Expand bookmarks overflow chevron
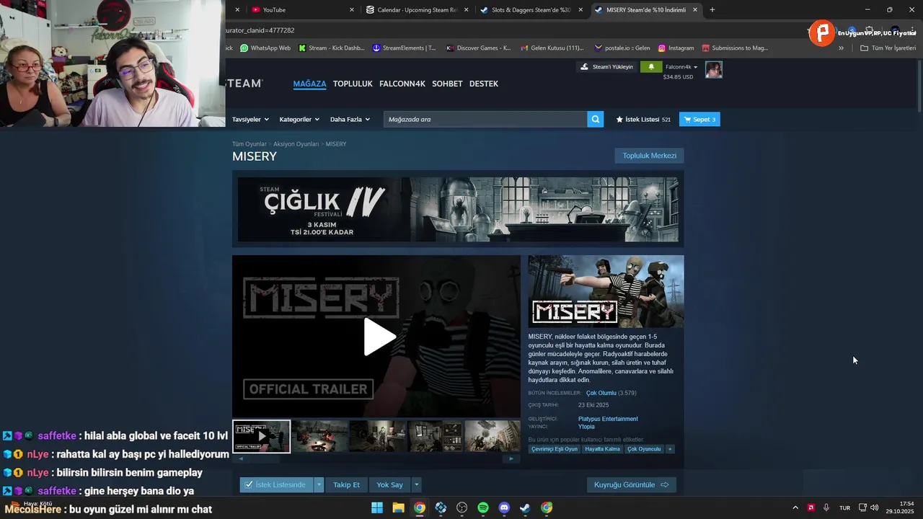The width and height of the screenshot is (923, 519). (x=841, y=48)
